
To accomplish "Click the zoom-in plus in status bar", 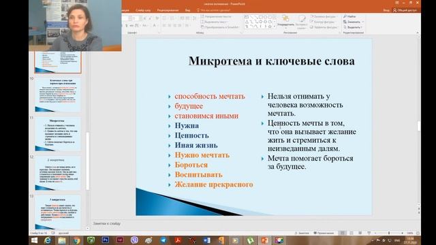I will point(402,233).
